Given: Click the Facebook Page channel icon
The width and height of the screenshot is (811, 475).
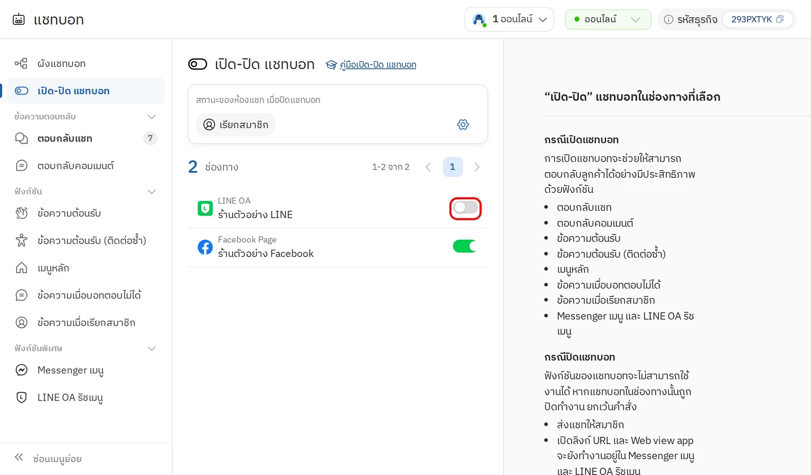Looking at the screenshot, I should tap(205, 247).
